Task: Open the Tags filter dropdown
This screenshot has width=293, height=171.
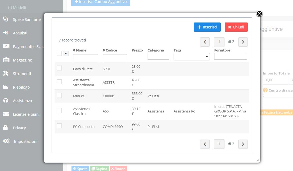Action: coord(191,57)
